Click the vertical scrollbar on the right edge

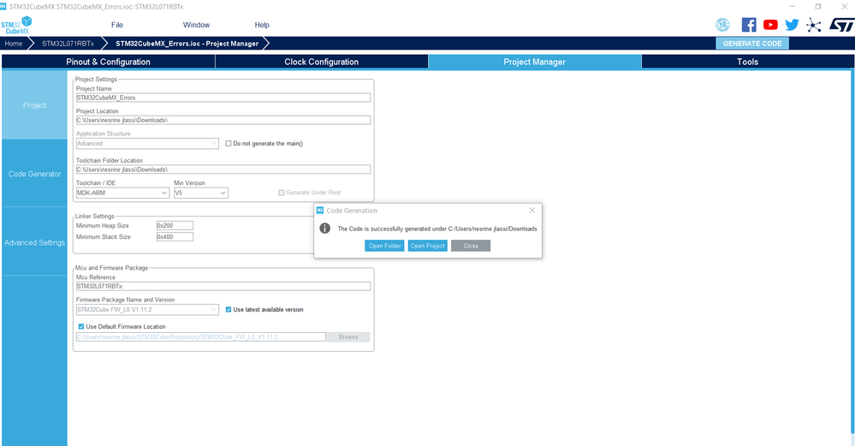point(852,251)
